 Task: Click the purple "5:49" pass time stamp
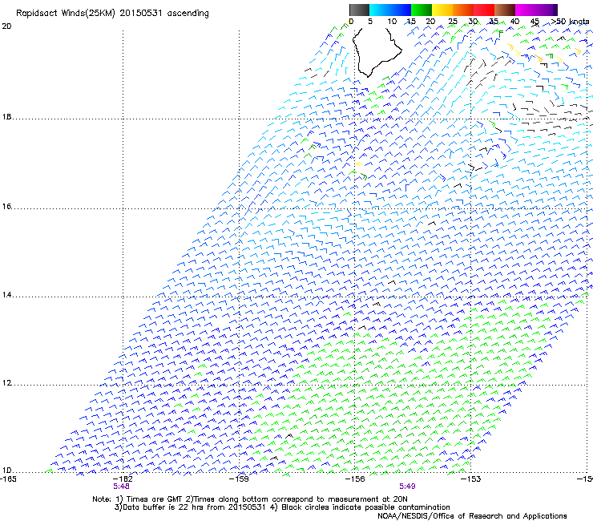[407, 487]
